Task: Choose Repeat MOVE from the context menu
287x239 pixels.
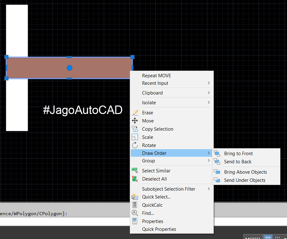Action: tap(156, 75)
